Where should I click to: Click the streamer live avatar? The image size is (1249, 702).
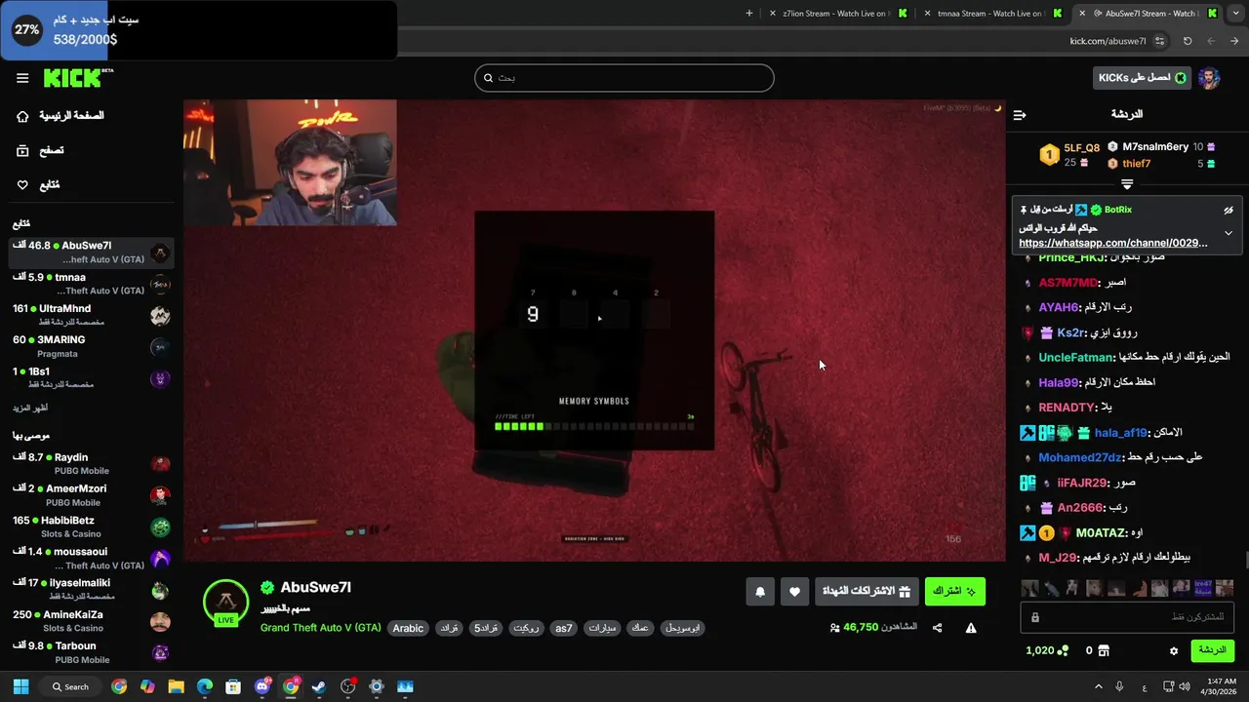click(x=225, y=603)
